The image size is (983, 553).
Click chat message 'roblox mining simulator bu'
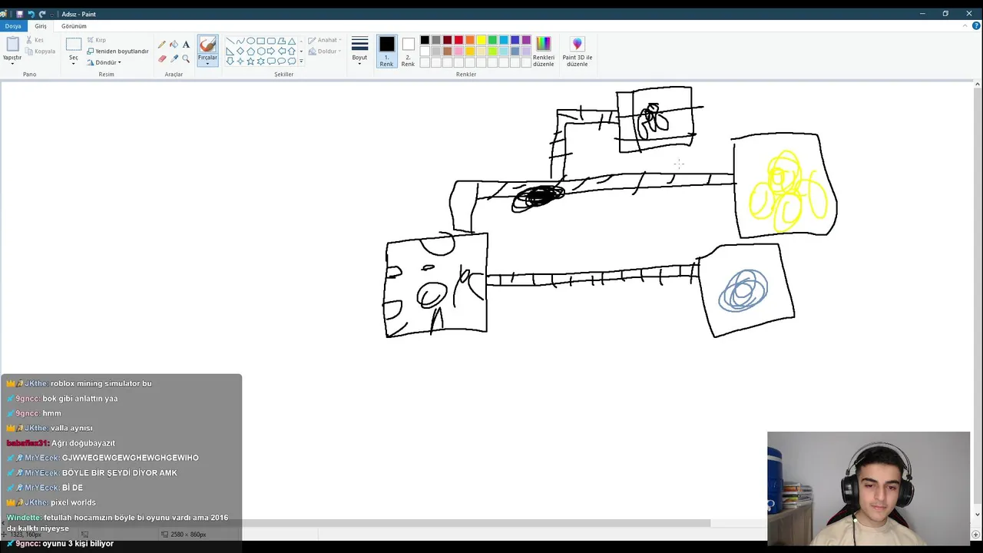(101, 383)
